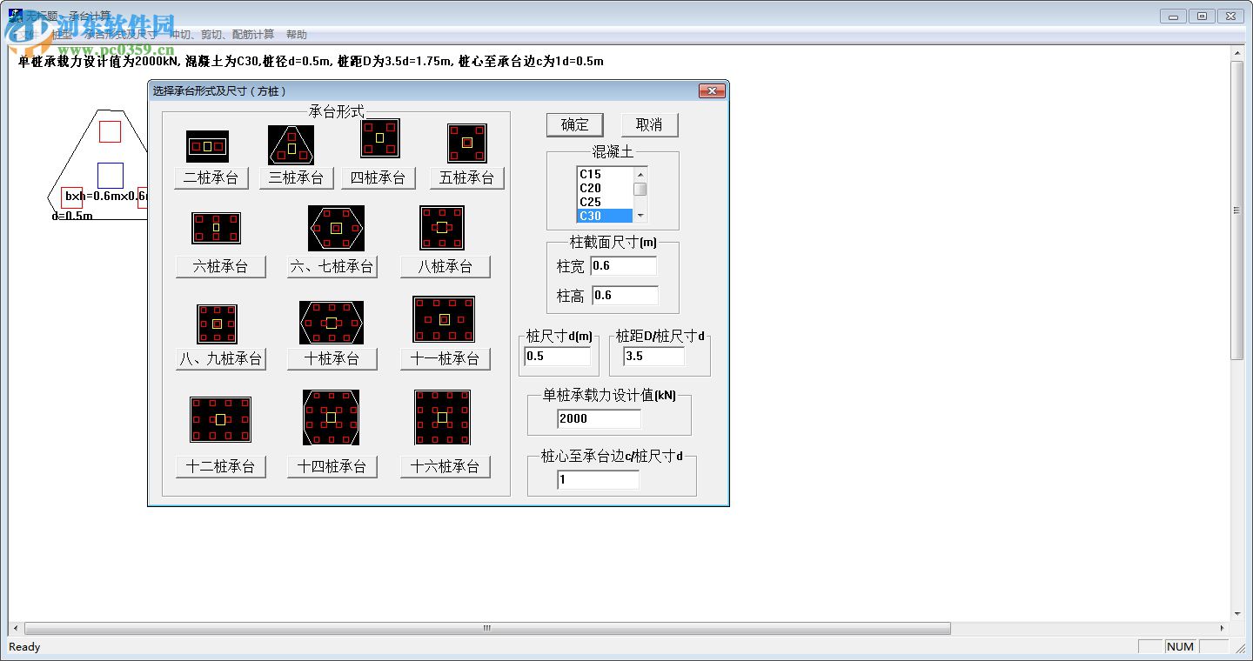Cancel the dialog with 取消 button
Screen dimensions: 1253x661
(650, 124)
